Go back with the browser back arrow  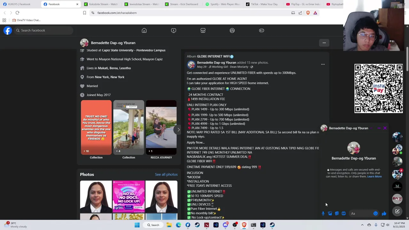tap(4, 13)
